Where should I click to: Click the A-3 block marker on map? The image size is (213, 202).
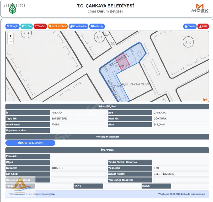coord(188,42)
